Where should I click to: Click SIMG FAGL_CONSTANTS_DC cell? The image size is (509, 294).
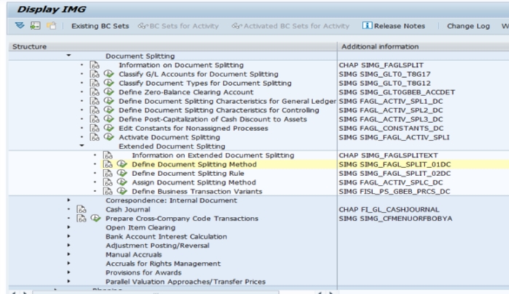coord(391,128)
